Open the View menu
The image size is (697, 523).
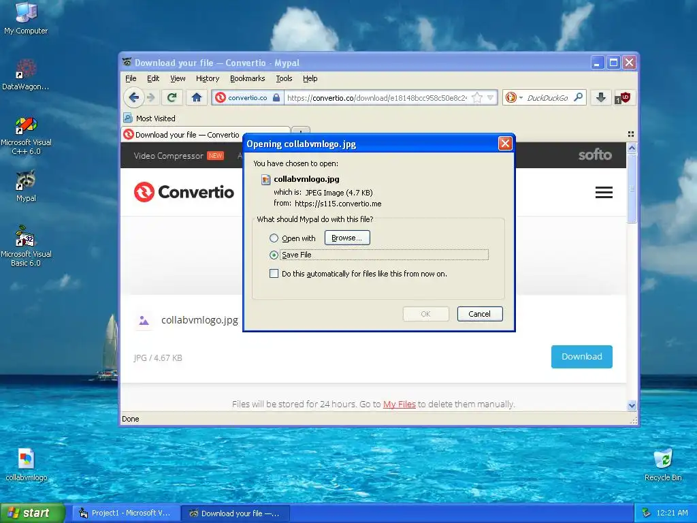[178, 78]
